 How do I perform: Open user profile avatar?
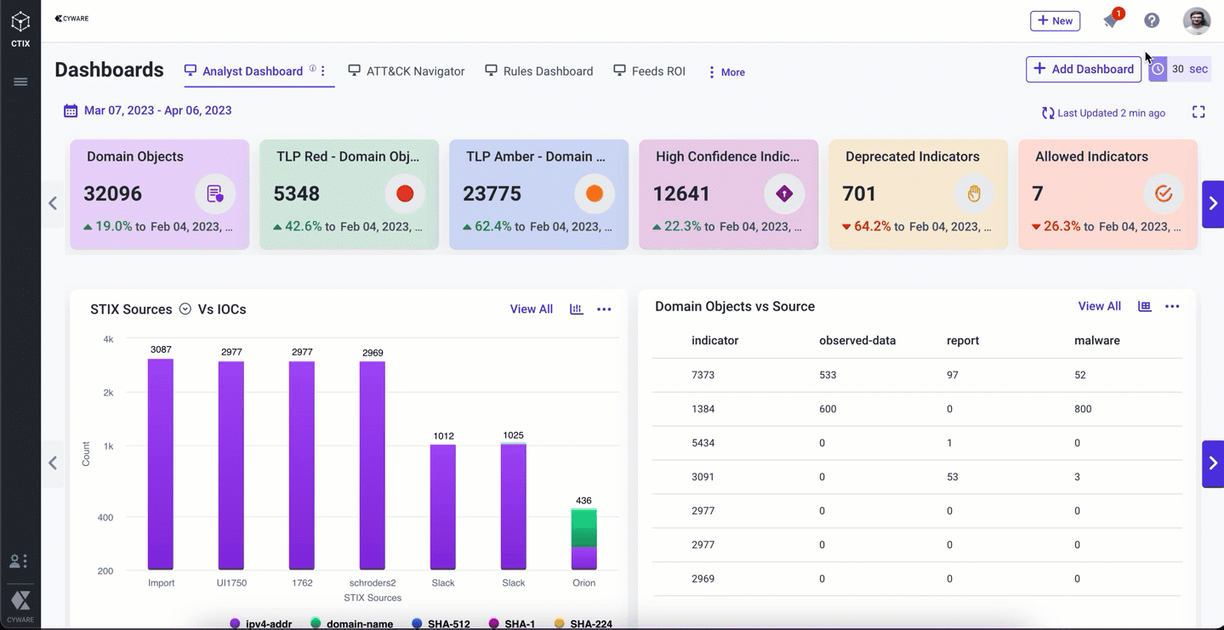tap(1196, 20)
